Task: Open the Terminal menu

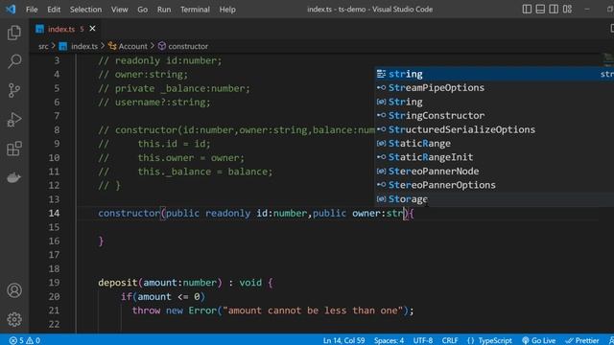Action: (x=195, y=10)
